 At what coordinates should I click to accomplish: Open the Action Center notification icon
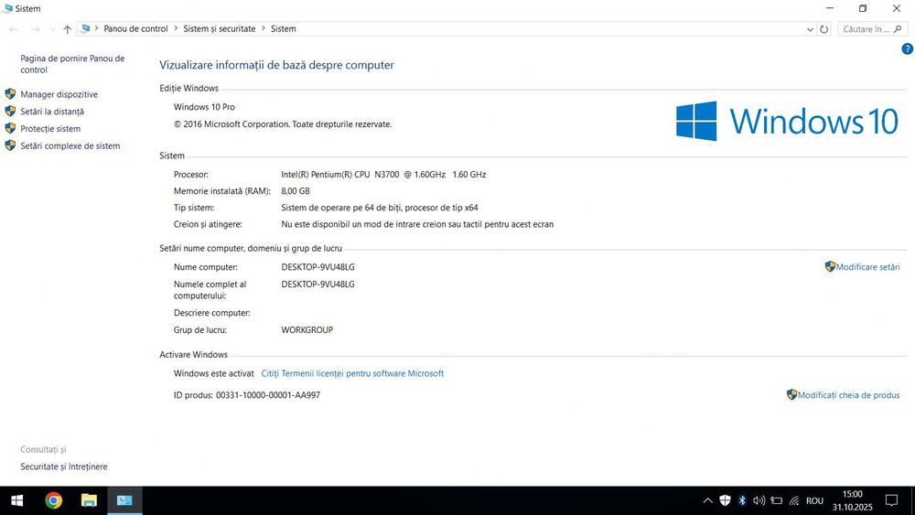tap(891, 500)
